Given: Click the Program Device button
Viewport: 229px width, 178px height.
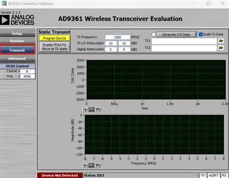Looking at the screenshot, I should coord(55,38).
